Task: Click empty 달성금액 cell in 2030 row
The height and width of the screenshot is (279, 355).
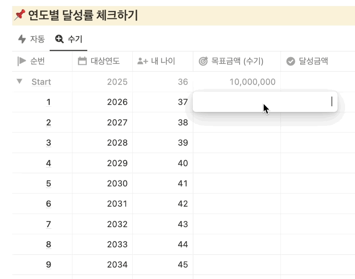Action: (x=318, y=183)
